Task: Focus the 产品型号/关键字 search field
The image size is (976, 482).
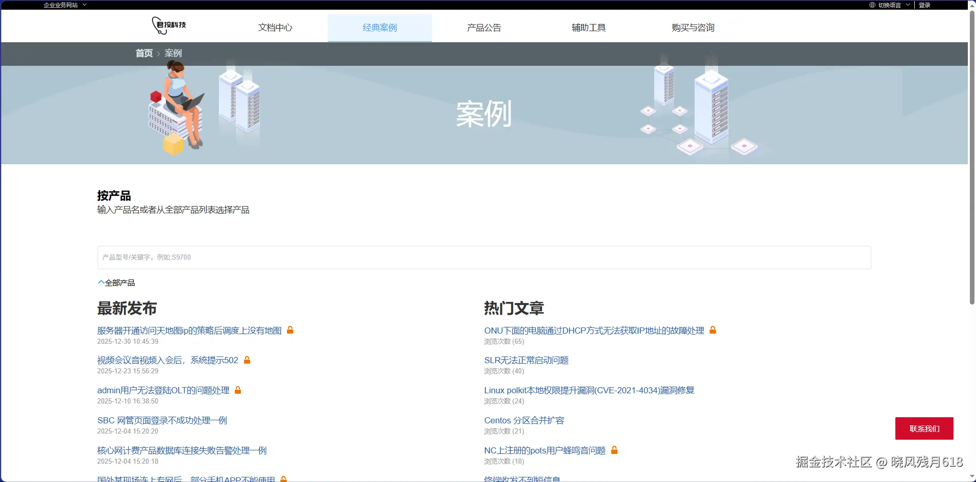Action: 484,258
